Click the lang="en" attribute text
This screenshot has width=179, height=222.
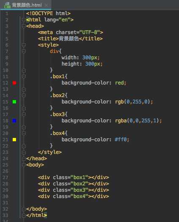pyautogui.click(x=57, y=20)
